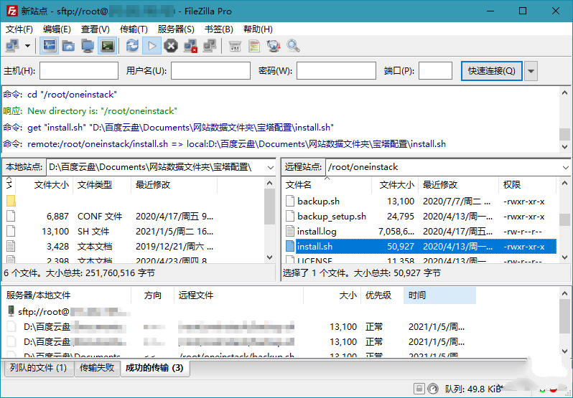Viewport: 573px width, 398px height.
Task: Click the 快速连接(Q) button
Action: click(491, 71)
